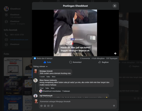Image resolution: width=142 pixels, height=111 pixels.
Task: View the 12 komentar count
Action: coord(85,58)
